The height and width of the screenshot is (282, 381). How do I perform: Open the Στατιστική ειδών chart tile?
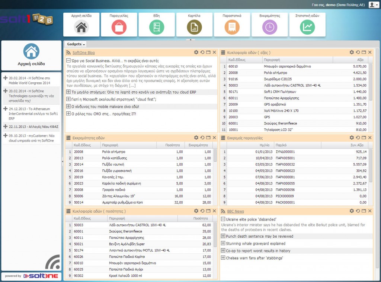pos(307,25)
